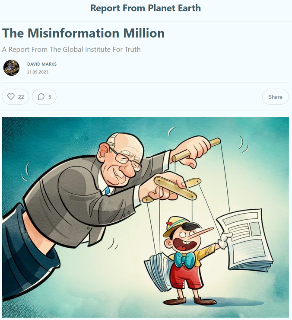292x320 pixels.
Task: Share this article using the Share button
Action: (x=275, y=97)
